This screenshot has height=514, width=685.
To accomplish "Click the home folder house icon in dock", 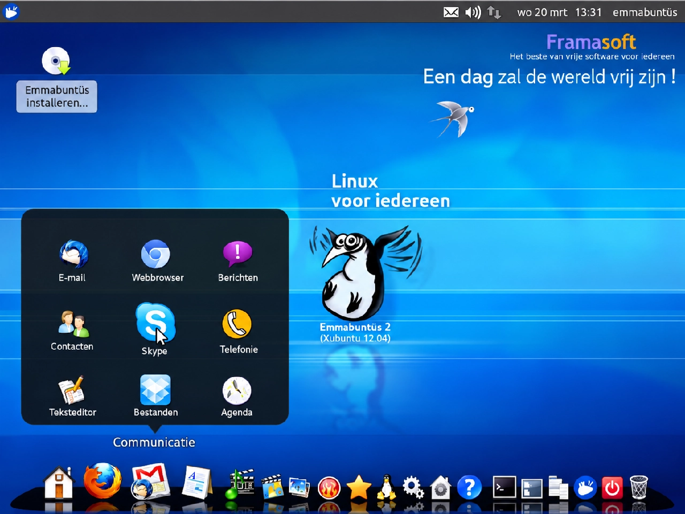I will point(58,482).
